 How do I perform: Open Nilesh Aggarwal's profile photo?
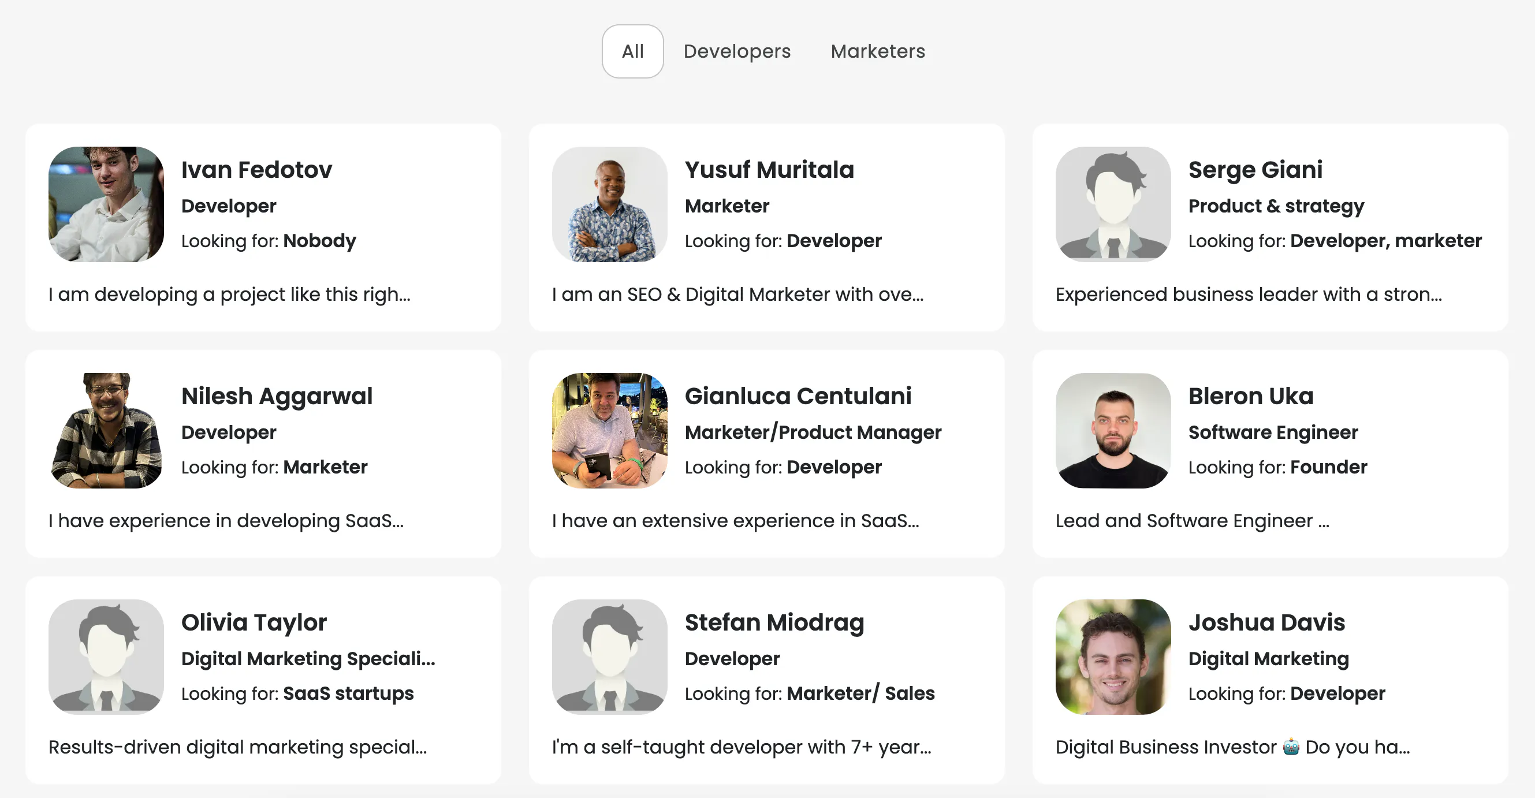pyautogui.click(x=106, y=431)
